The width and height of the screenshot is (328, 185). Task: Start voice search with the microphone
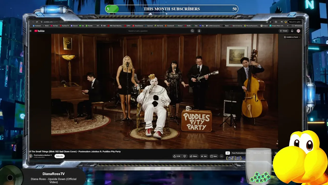pos(199,31)
